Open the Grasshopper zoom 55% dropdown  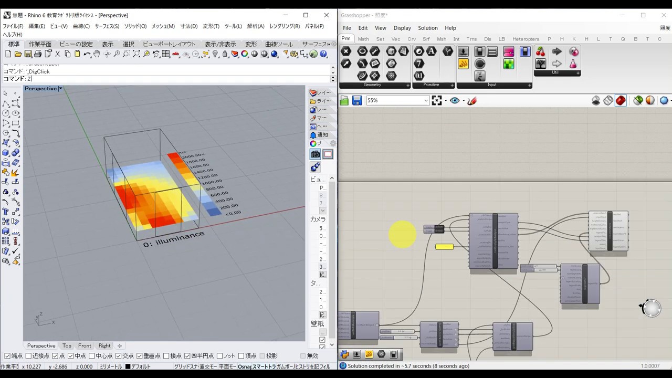coord(426,100)
